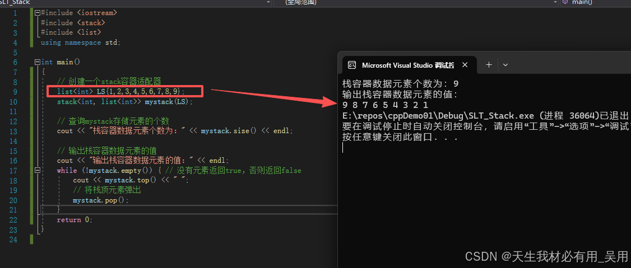Click the mystack.size() cout statement
The height and width of the screenshot is (268, 631).
click(175, 131)
